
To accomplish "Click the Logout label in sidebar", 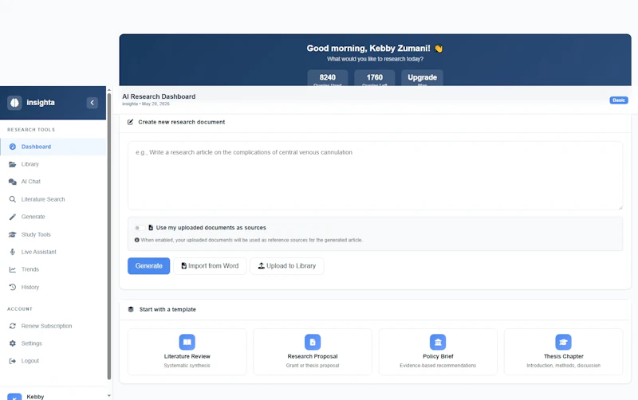I will pyautogui.click(x=30, y=361).
